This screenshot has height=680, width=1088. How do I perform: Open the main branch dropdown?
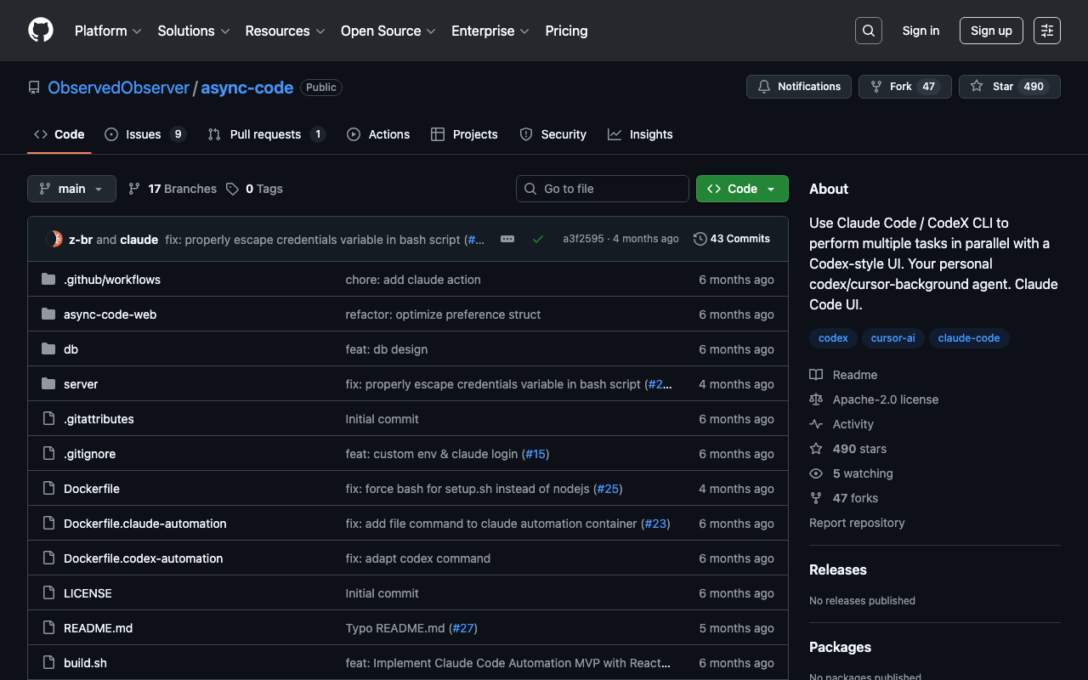[x=71, y=189]
